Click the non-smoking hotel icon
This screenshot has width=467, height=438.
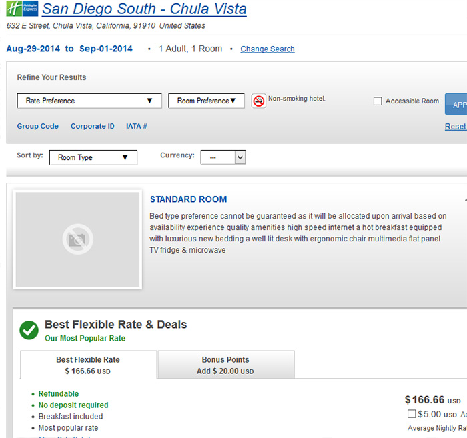pyautogui.click(x=258, y=101)
